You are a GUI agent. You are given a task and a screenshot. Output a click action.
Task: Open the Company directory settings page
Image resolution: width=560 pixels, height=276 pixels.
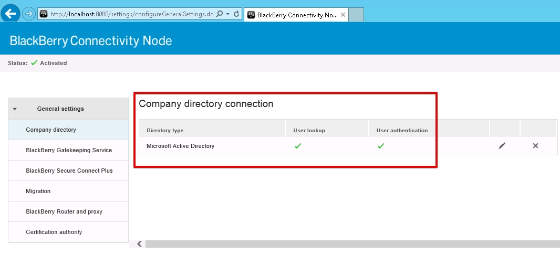[x=51, y=130]
